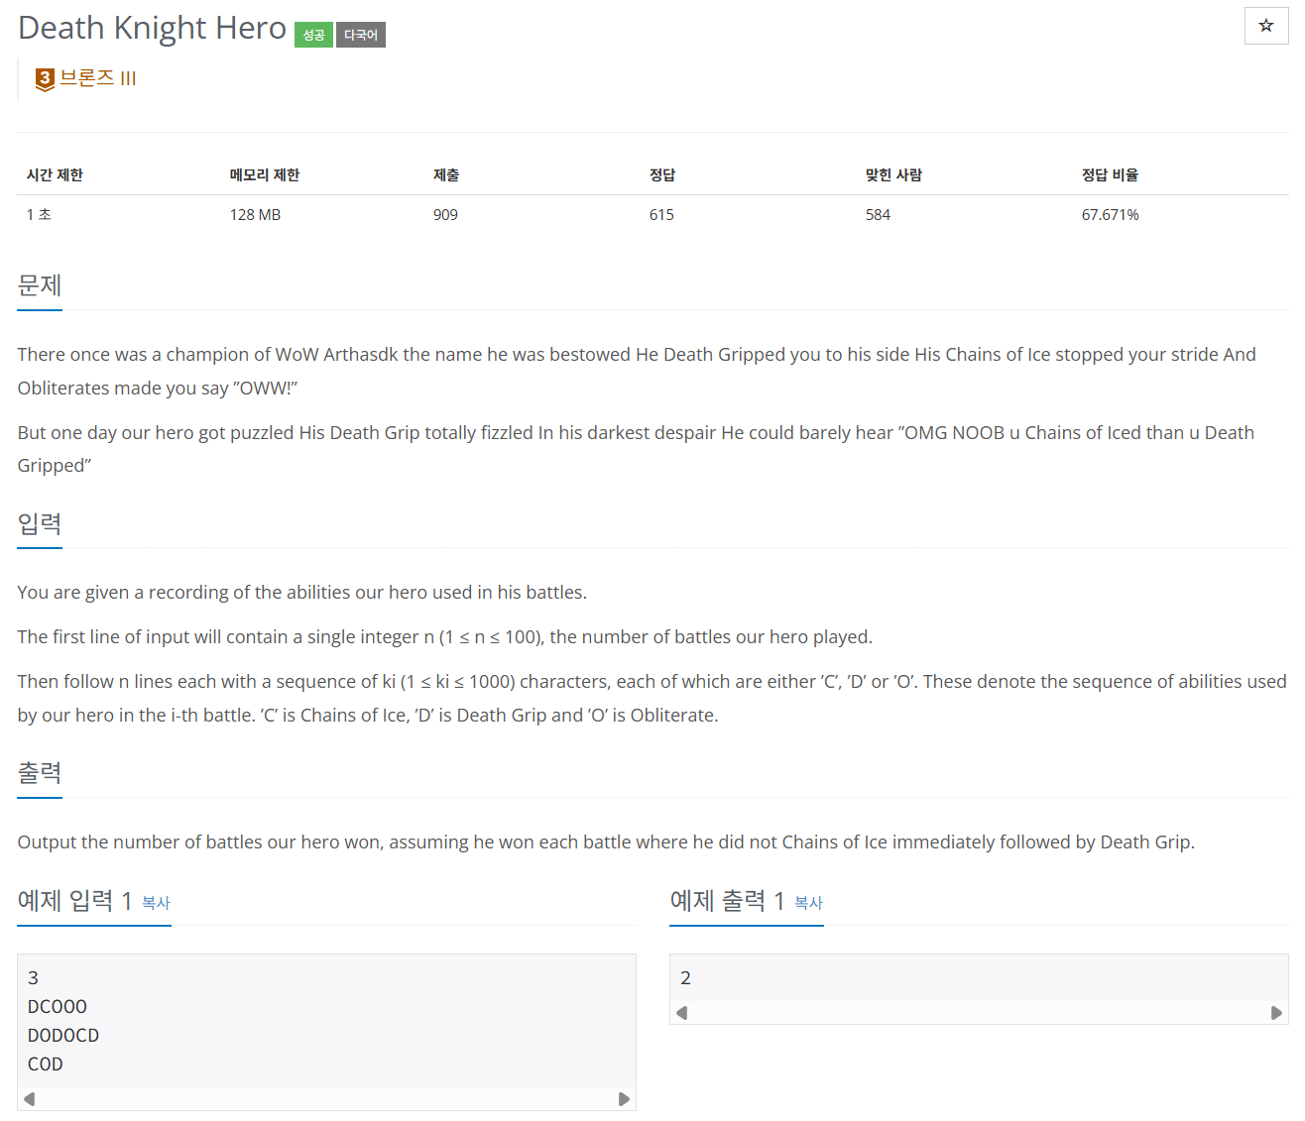Copy sample input 1 via 복사 link

coord(157,905)
